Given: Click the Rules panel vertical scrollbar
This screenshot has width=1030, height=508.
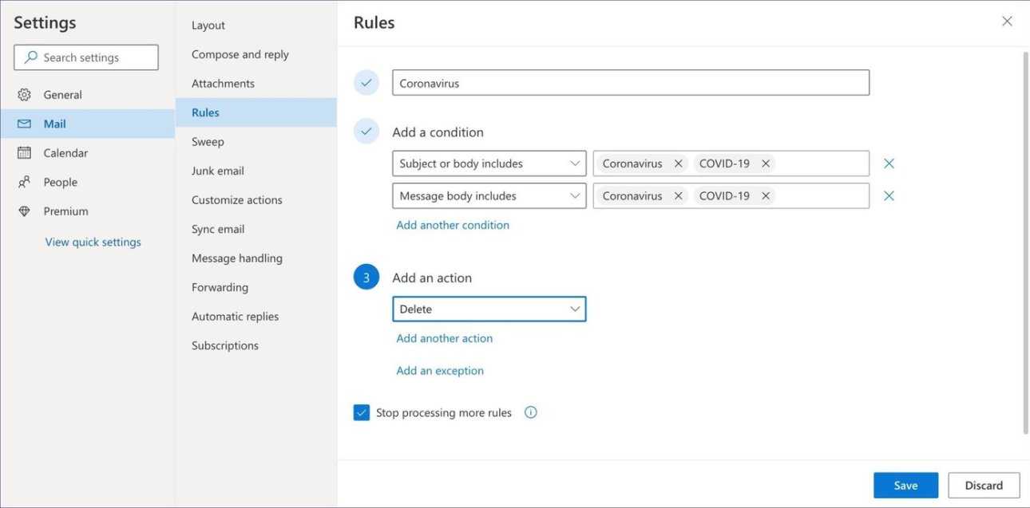Looking at the screenshot, I should click(1025, 239).
